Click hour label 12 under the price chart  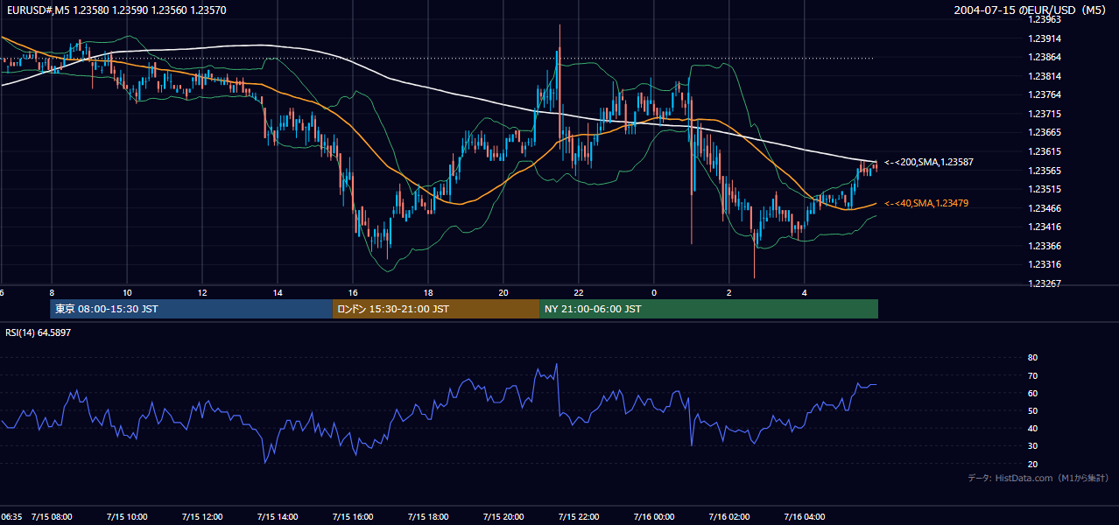point(202,292)
